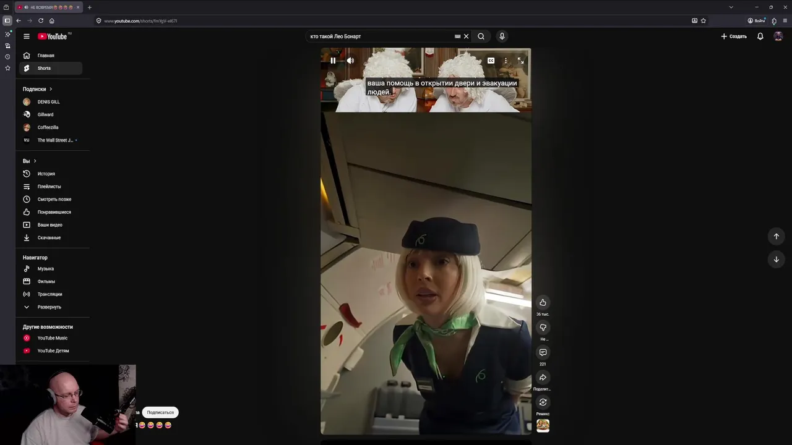Open Главная in the sidebar
Image resolution: width=792 pixels, height=445 pixels.
[51, 56]
